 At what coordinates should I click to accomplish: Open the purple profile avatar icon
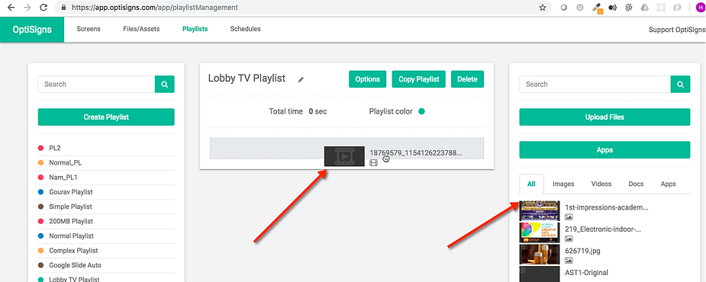point(701,8)
